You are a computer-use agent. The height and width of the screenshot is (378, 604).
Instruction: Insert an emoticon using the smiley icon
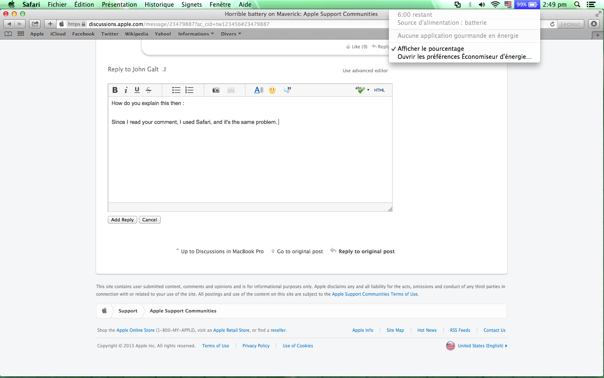point(273,90)
